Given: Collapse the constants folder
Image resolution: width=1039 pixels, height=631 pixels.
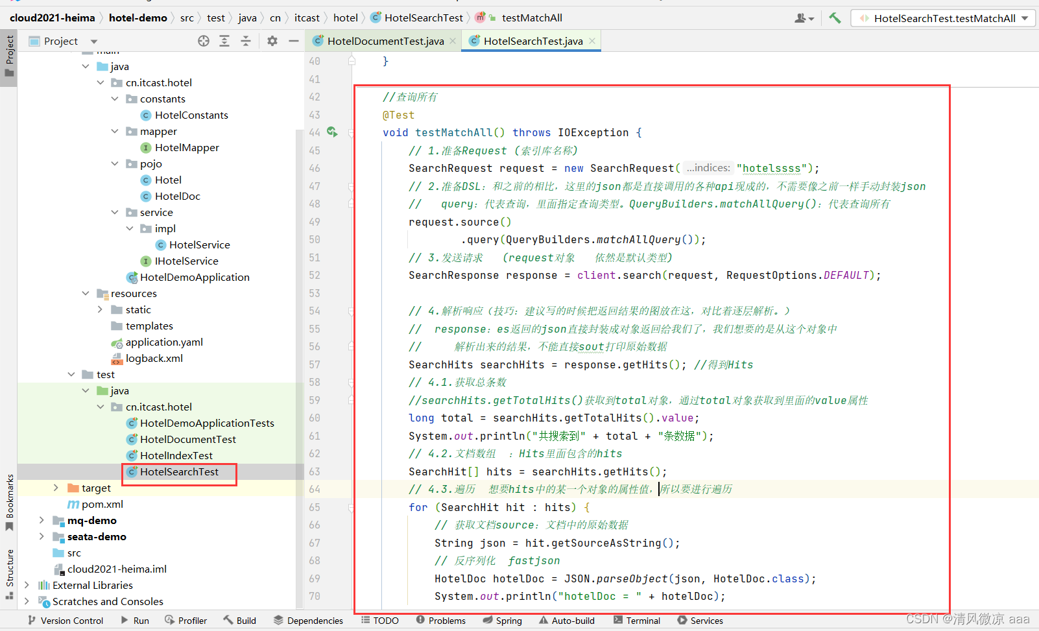Looking at the screenshot, I should [115, 99].
